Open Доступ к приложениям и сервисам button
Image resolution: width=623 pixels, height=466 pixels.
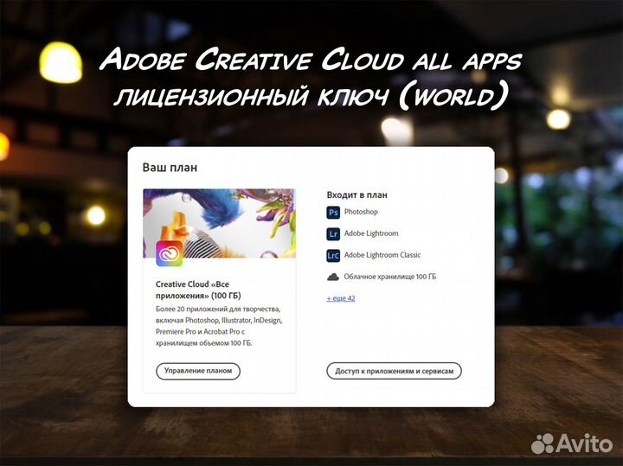pos(395,371)
